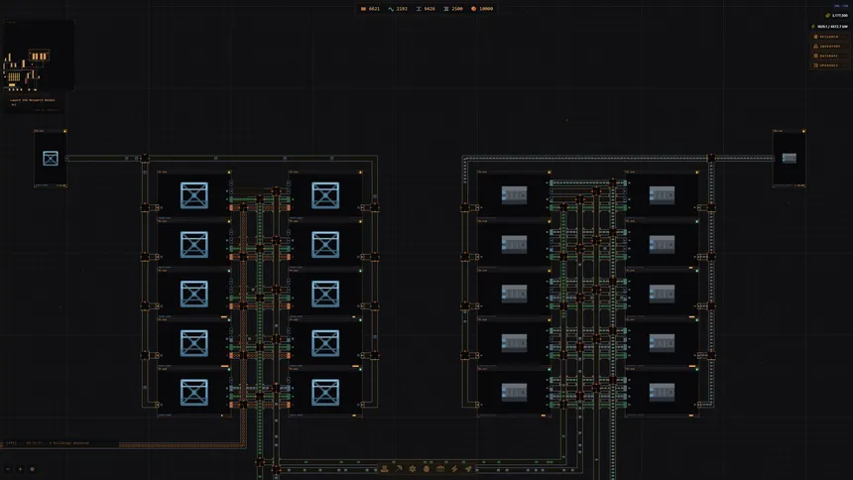Click the zoom out minus button
The height and width of the screenshot is (480, 853).
tap(8, 469)
